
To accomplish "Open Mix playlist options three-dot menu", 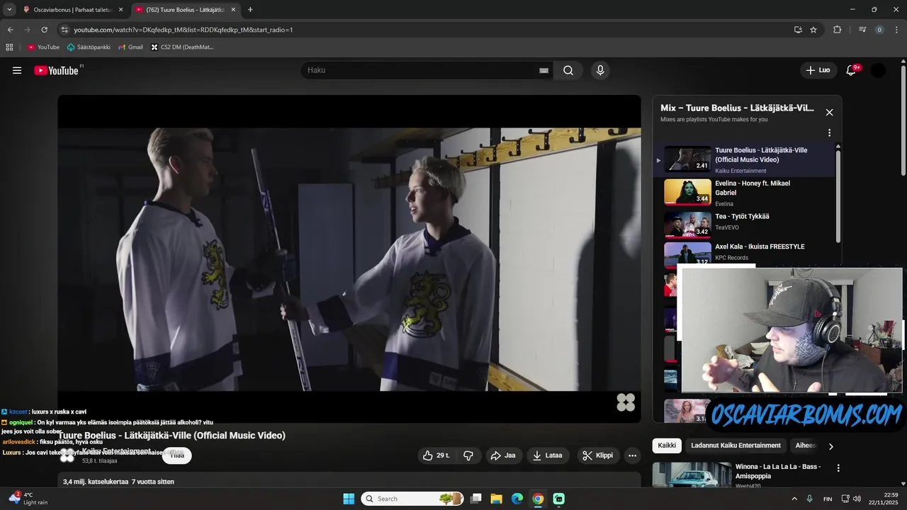I will tap(829, 132).
